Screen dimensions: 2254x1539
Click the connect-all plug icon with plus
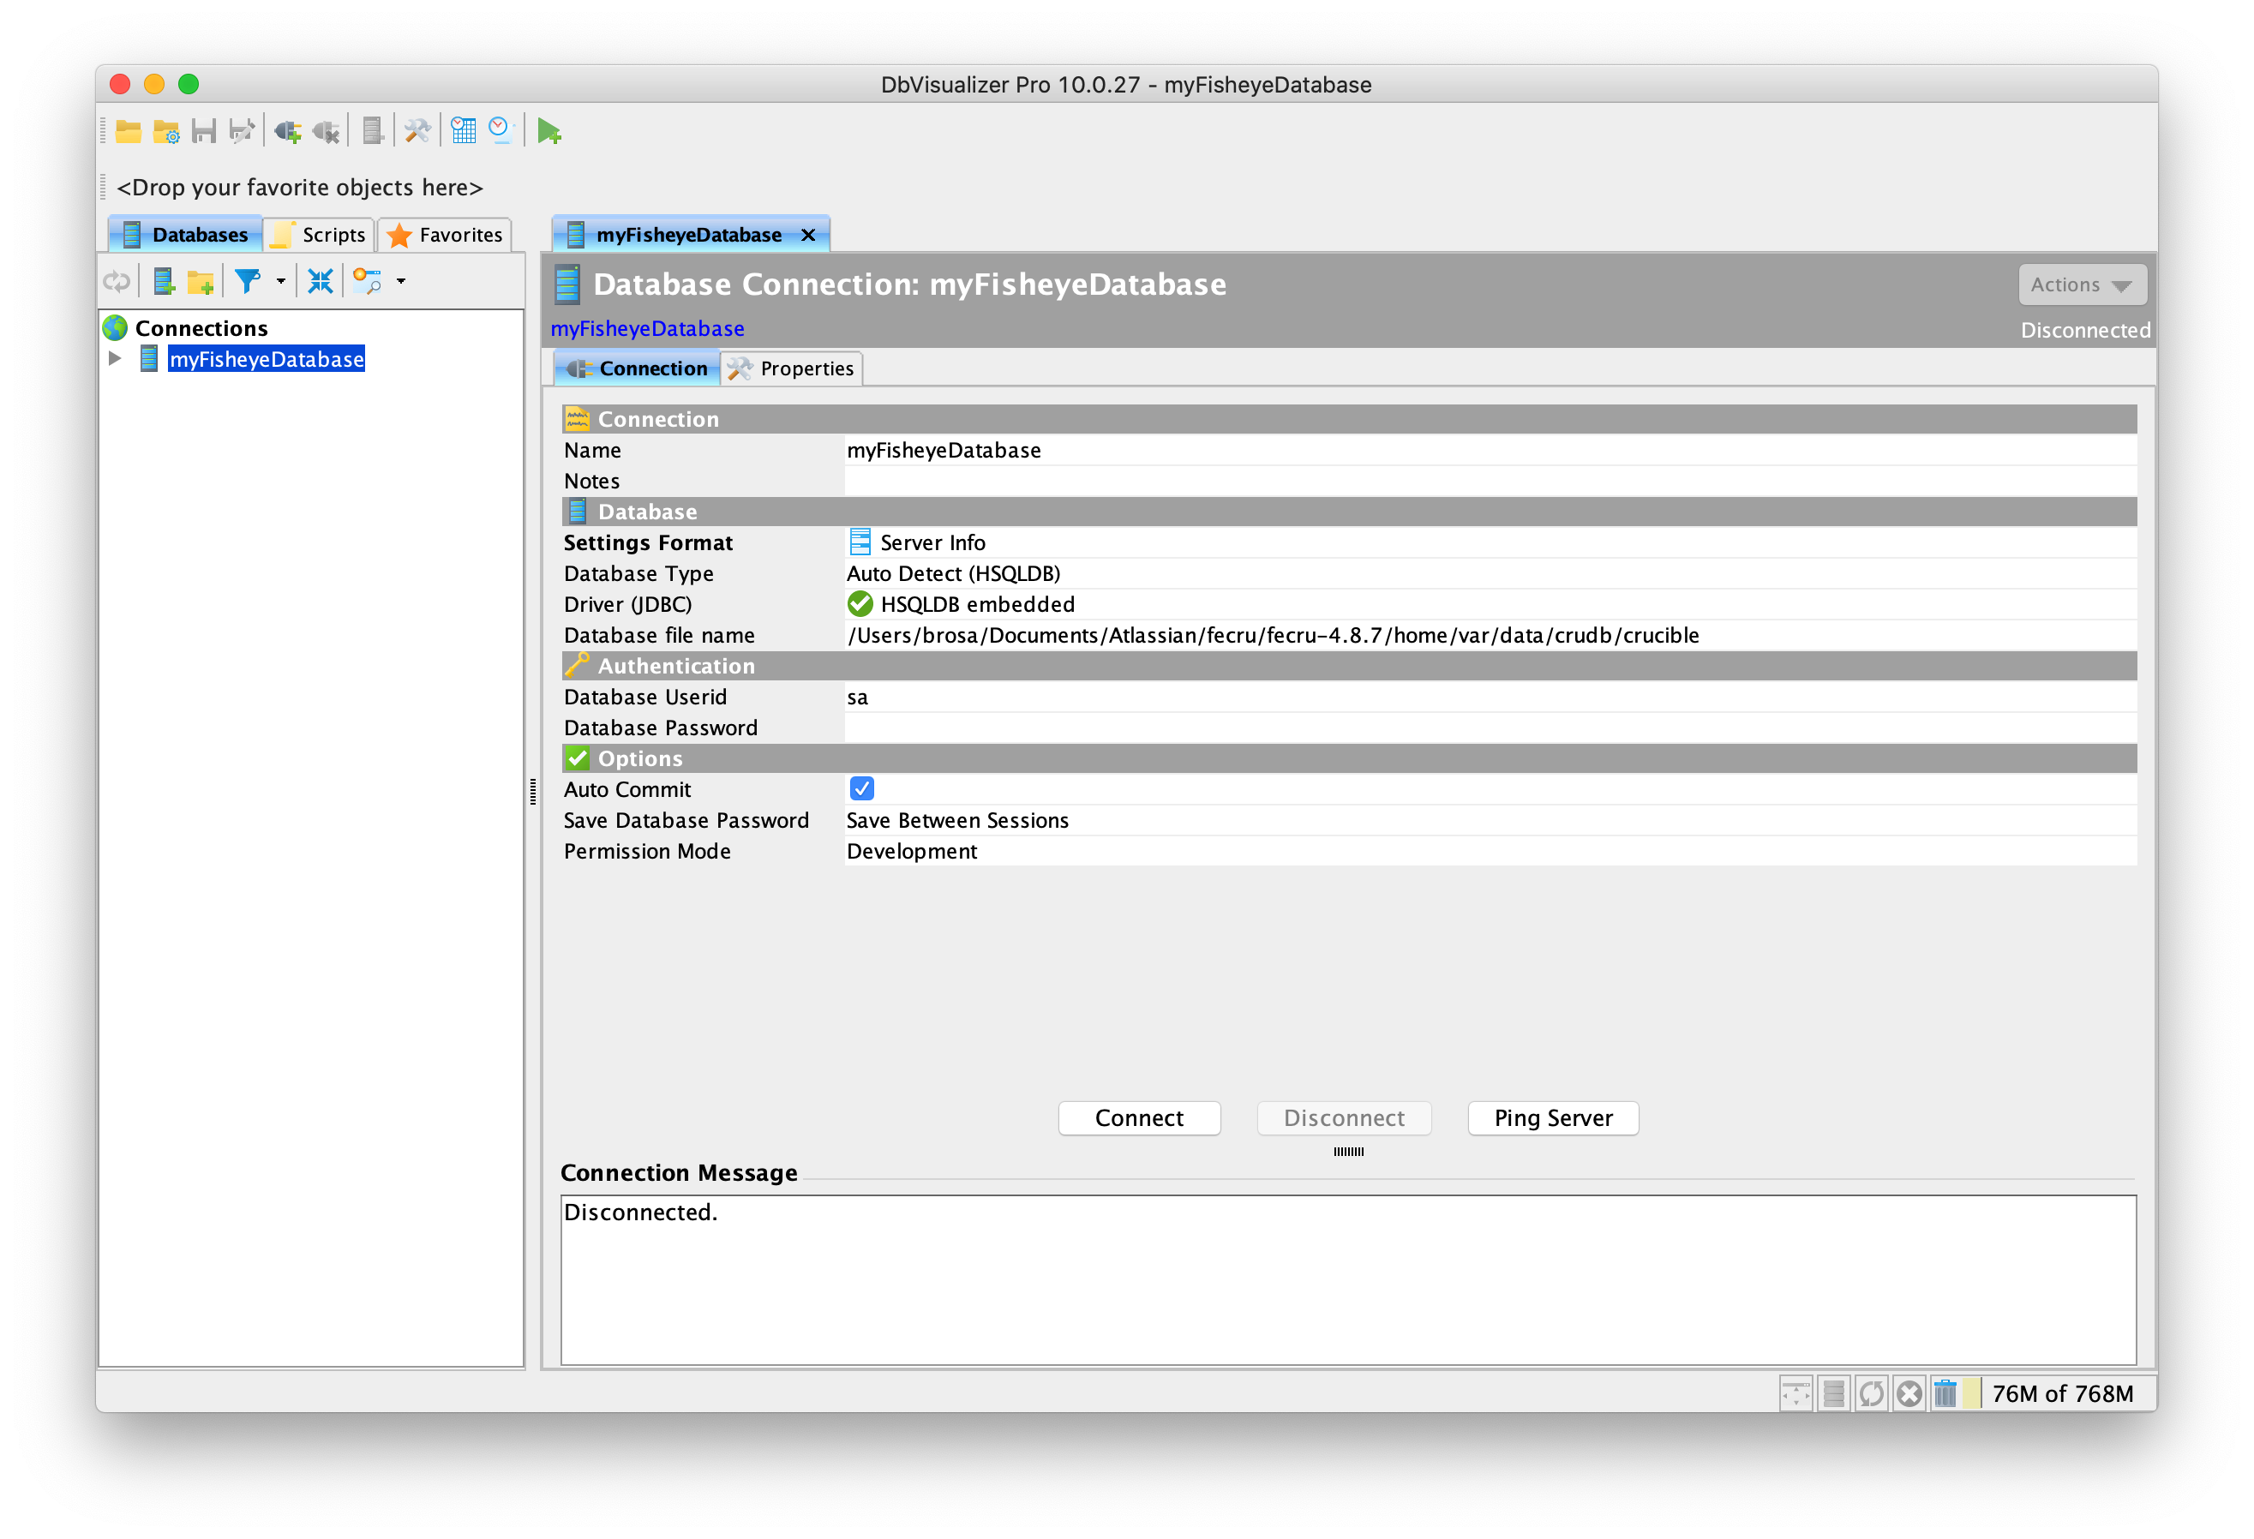click(x=287, y=131)
